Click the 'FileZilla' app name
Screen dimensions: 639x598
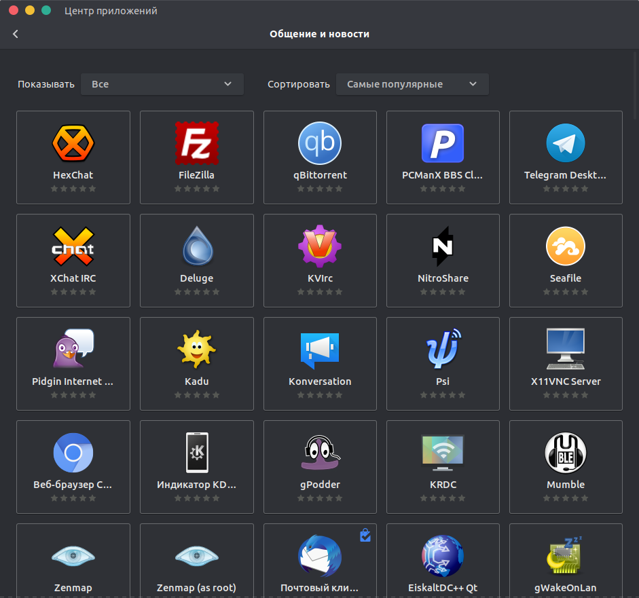(x=196, y=175)
